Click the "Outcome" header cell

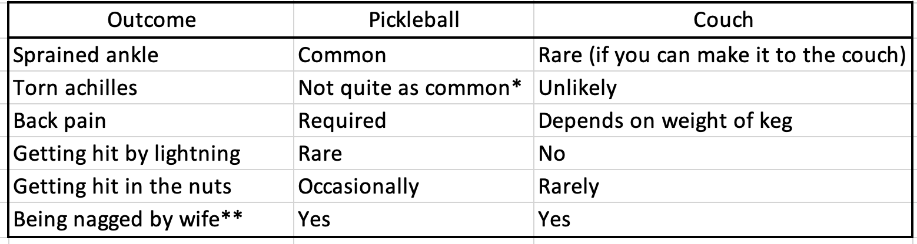tap(152, 21)
